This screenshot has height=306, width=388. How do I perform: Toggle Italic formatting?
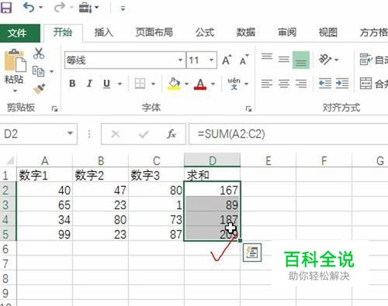[89, 84]
